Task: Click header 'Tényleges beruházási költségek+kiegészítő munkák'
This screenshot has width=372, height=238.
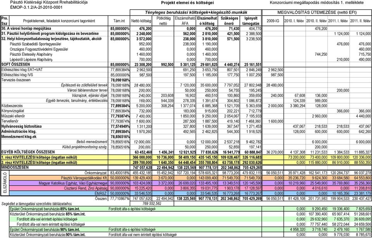Action: (196, 12)
